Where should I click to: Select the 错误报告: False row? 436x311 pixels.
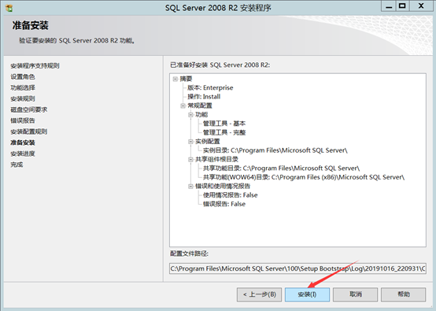click(x=224, y=204)
